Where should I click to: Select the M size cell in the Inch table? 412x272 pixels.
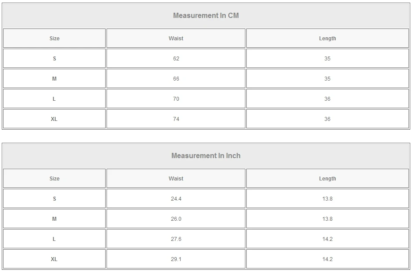[54, 219]
